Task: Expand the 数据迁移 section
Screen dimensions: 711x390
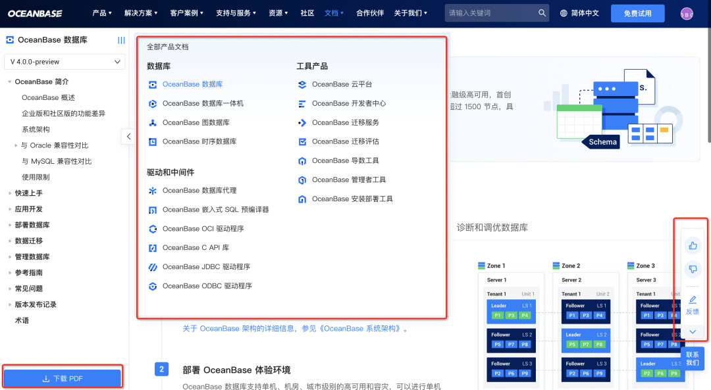Action: click(x=9, y=241)
